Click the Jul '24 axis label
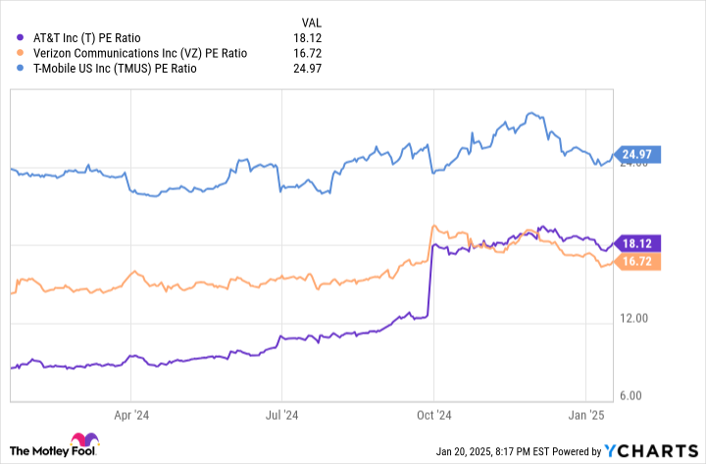The height and width of the screenshot is (464, 706). click(283, 415)
